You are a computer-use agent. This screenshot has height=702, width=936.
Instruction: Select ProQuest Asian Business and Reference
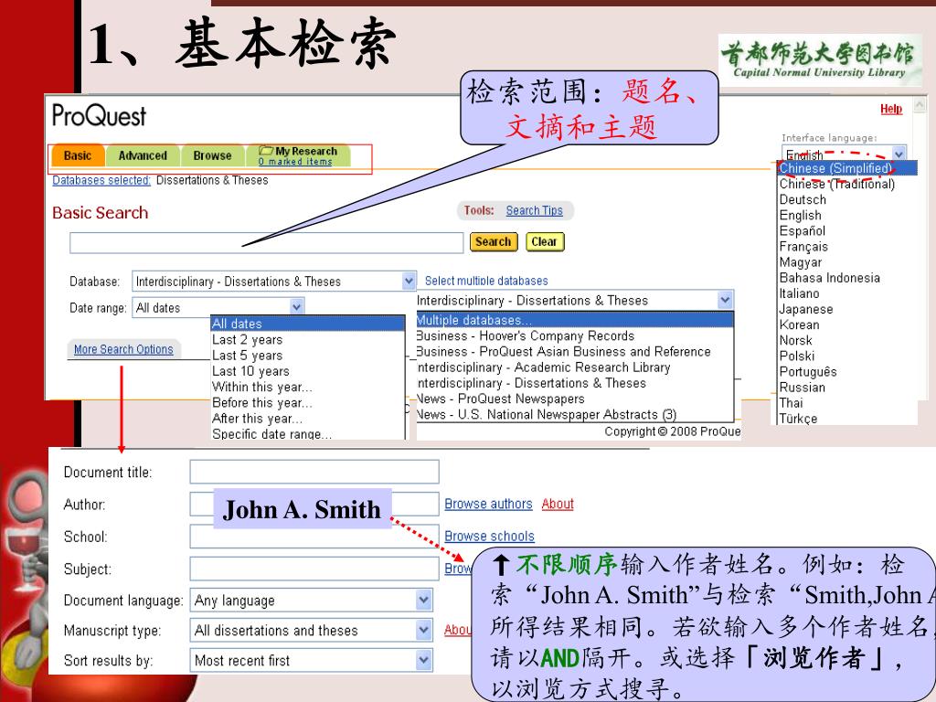click(575, 351)
